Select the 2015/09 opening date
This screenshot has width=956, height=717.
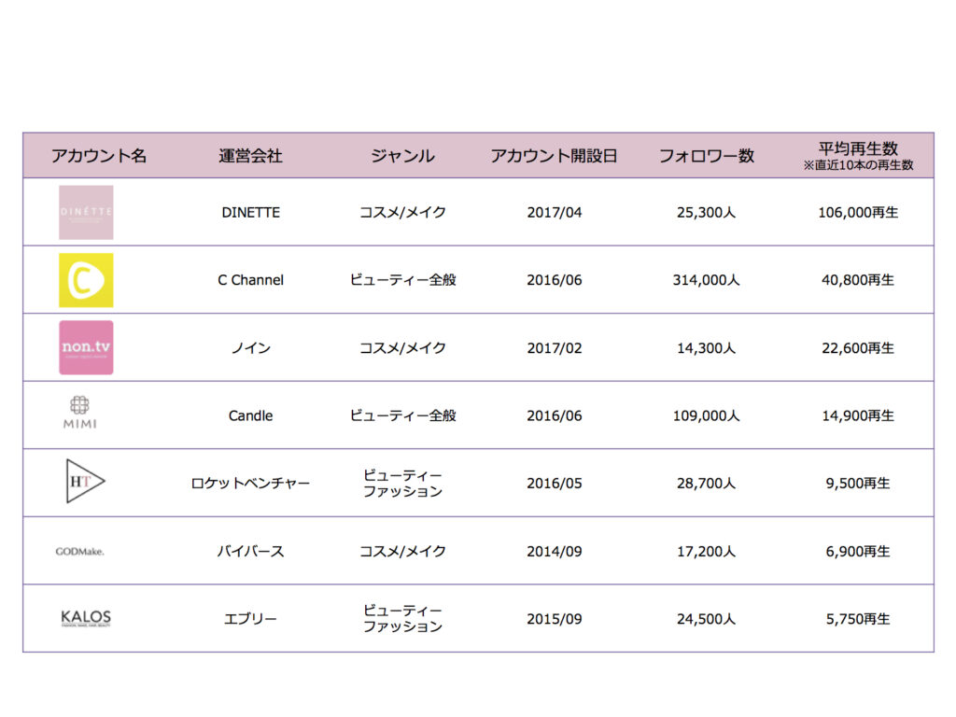555,619
